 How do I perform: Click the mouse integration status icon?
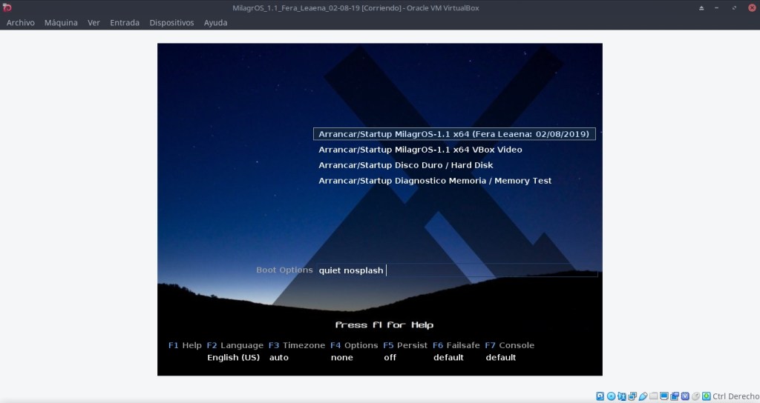click(695, 396)
